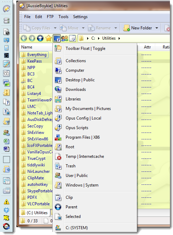173x235 pixels.
Task: Click the Opus sun icon atop the sidebar
Action: 6,9
